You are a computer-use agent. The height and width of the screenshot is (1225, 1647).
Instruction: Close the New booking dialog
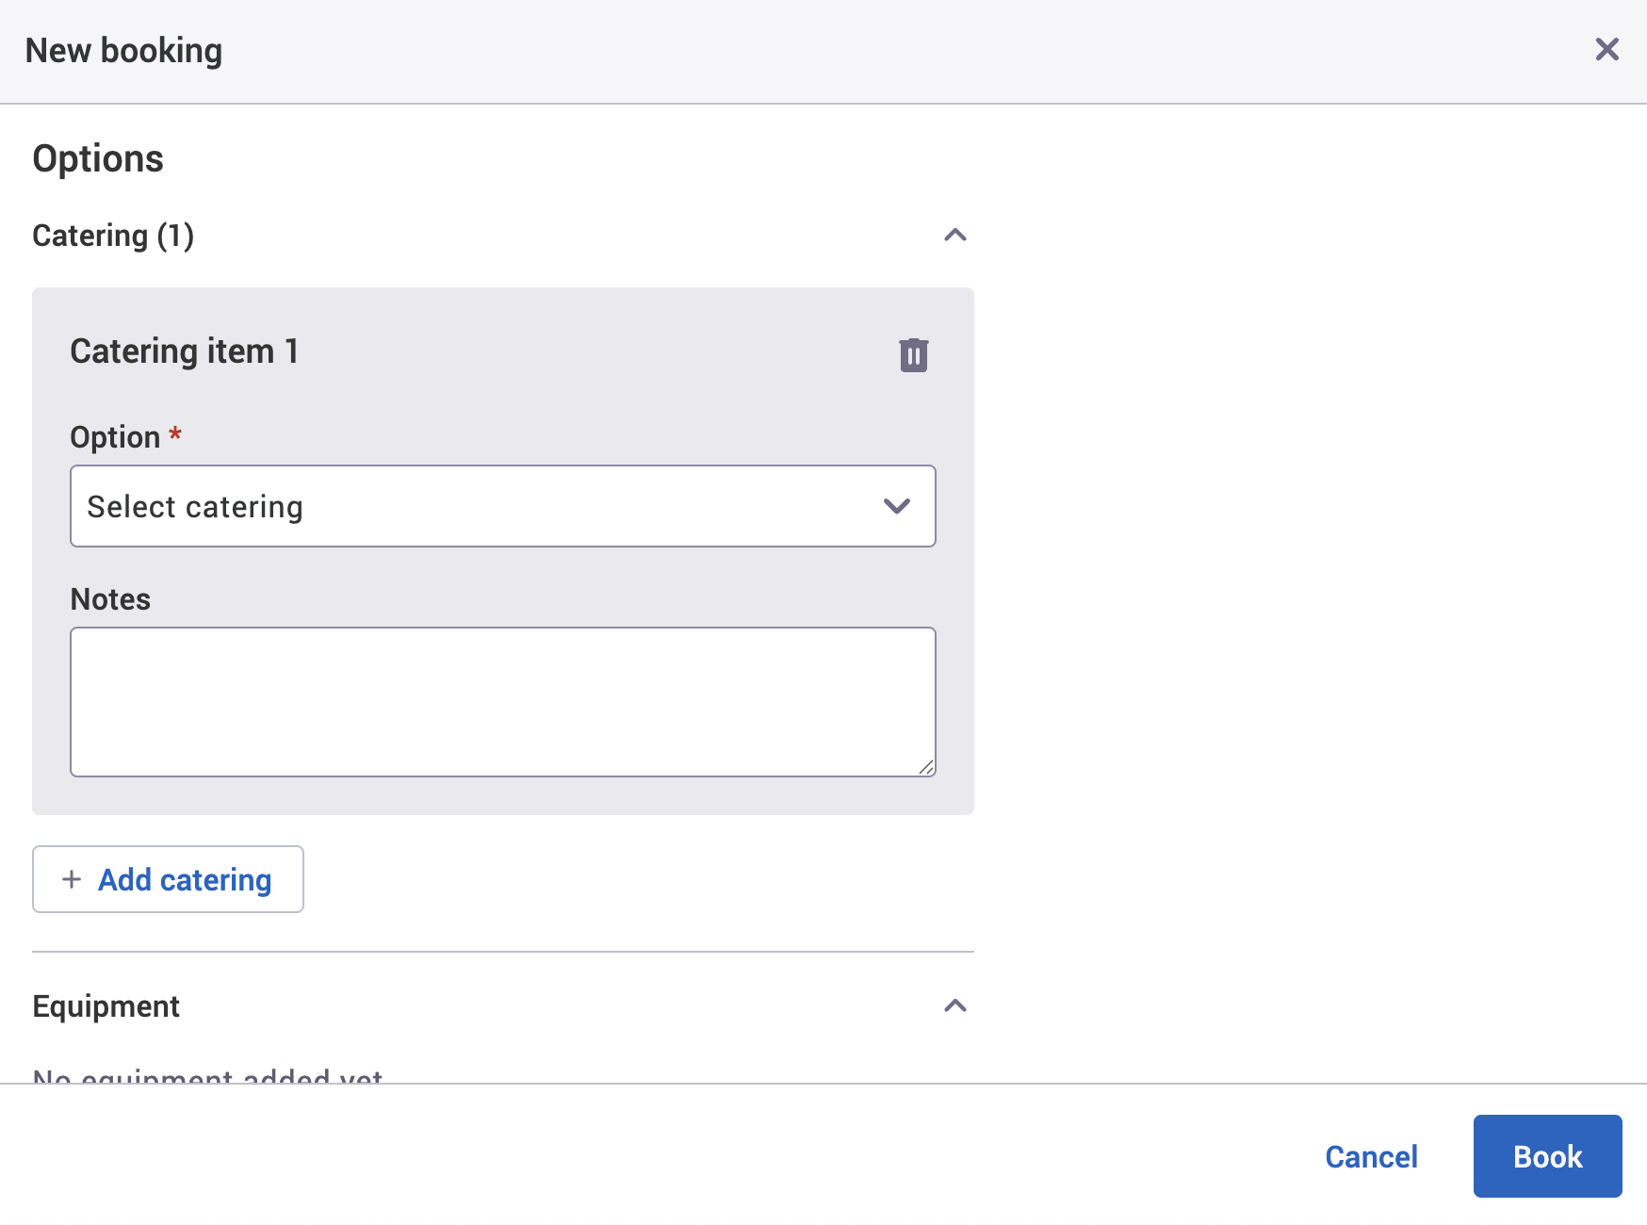(1606, 49)
